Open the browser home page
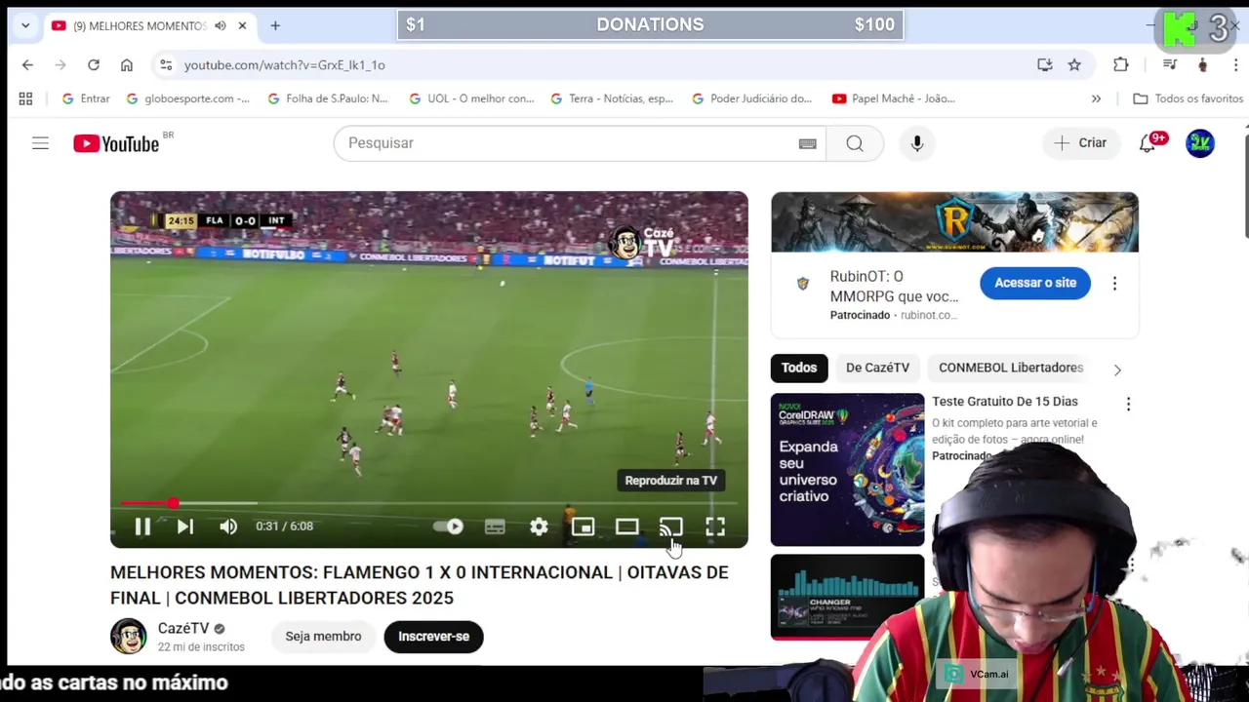This screenshot has width=1249, height=702. click(127, 64)
